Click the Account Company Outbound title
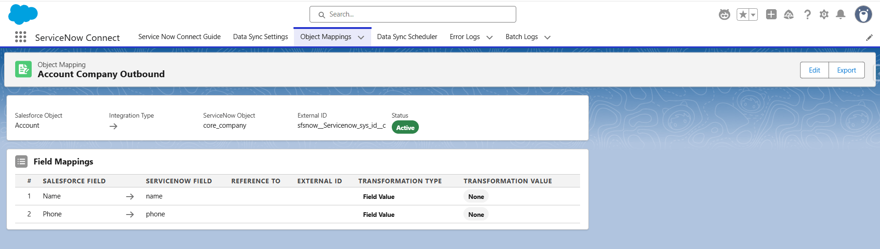The image size is (880, 249). tap(101, 74)
